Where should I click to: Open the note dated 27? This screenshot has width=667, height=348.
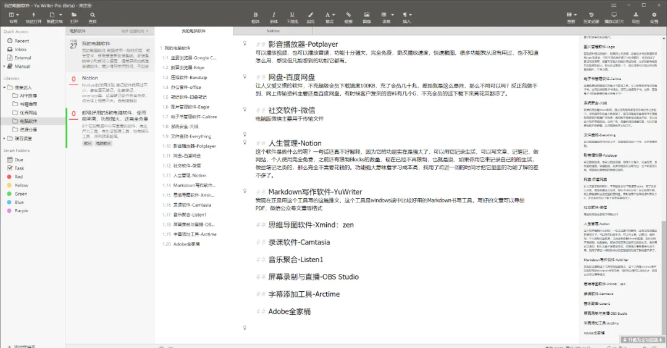(x=110, y=54)
